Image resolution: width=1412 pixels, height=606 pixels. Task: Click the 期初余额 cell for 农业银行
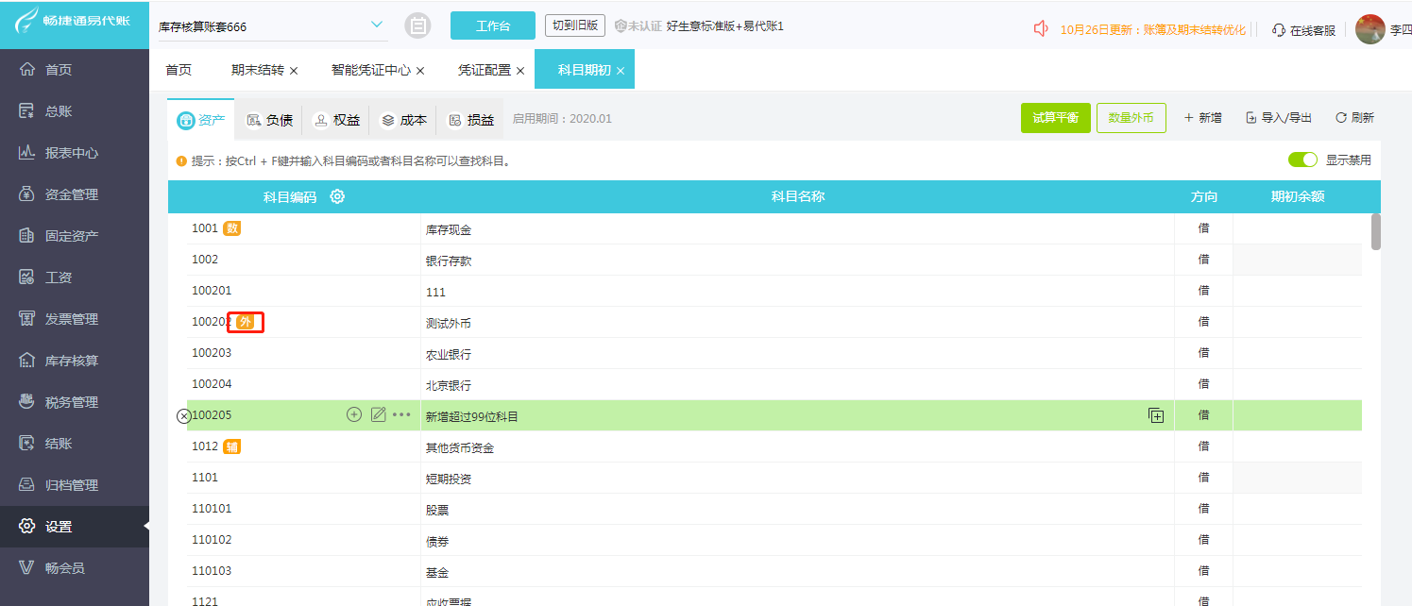point(1298,353)
